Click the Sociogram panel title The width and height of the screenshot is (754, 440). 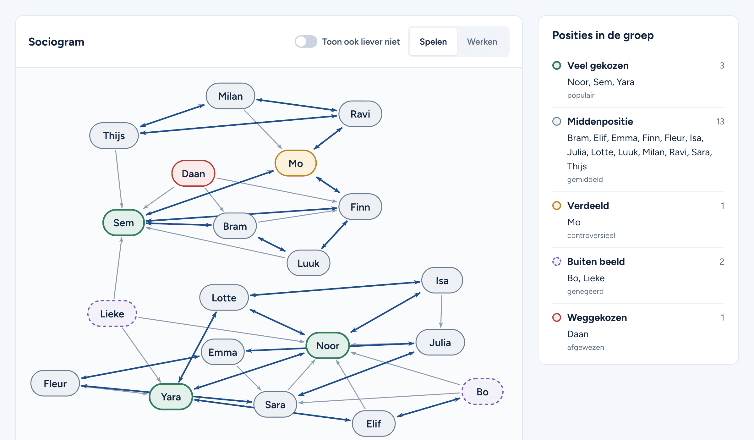pyautogui.click(x=57, y=42)
